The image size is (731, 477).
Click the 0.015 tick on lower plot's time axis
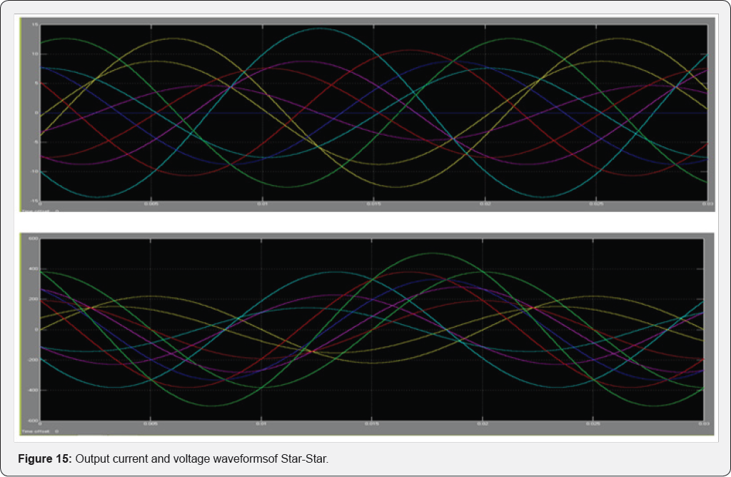click(373, 423)
